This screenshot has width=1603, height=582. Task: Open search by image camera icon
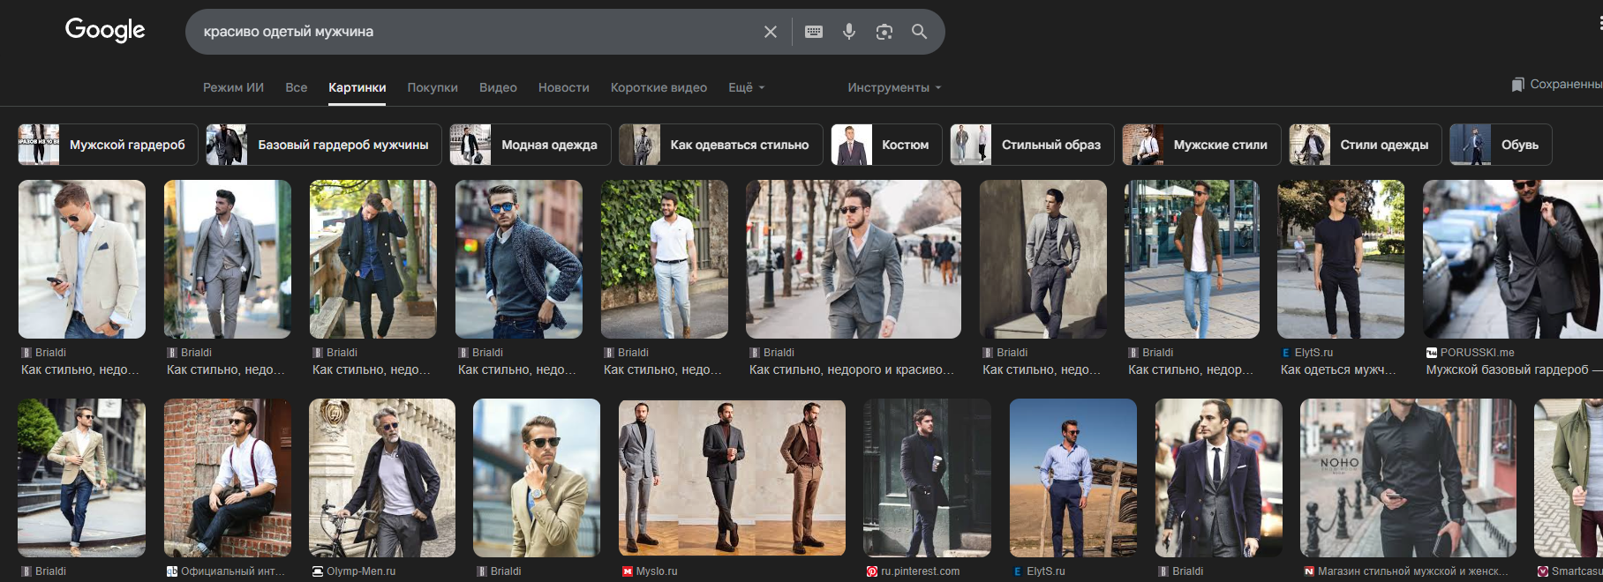point(884,32)
